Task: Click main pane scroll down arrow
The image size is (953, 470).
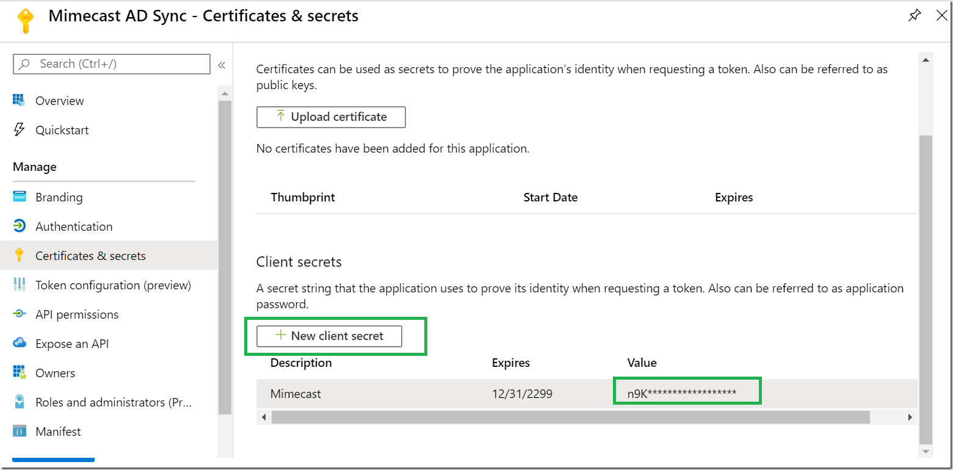Action: pyautogui.click(x=926, y=452)
